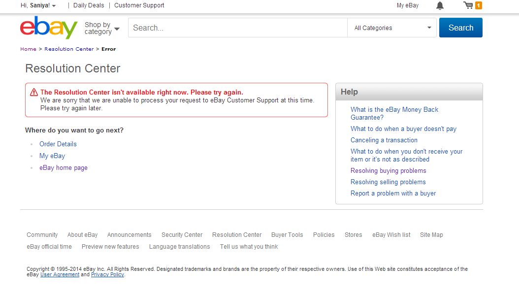Go to Home in breadcrumb

[x=28, y=49]
